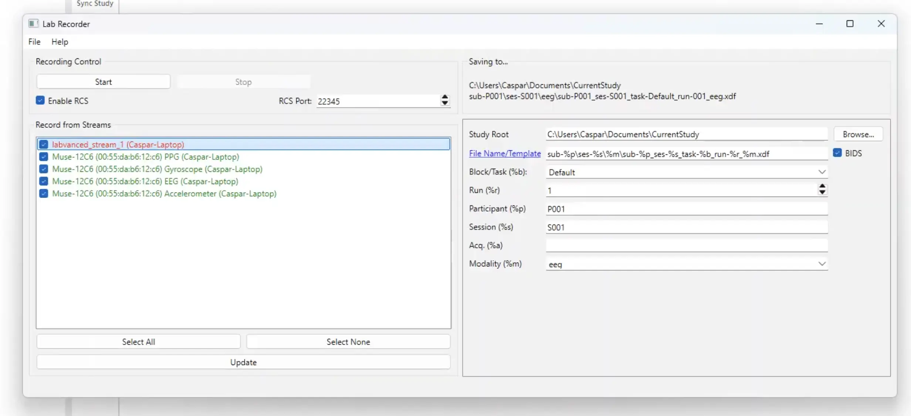Decrease the RCS Port value
Viewport: 911px width, 416px height.
coord(445,104)
